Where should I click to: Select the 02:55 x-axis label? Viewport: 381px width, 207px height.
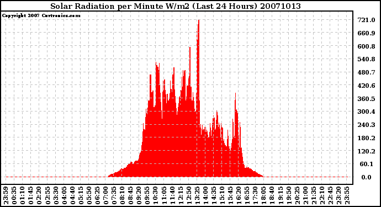(47, 195)
